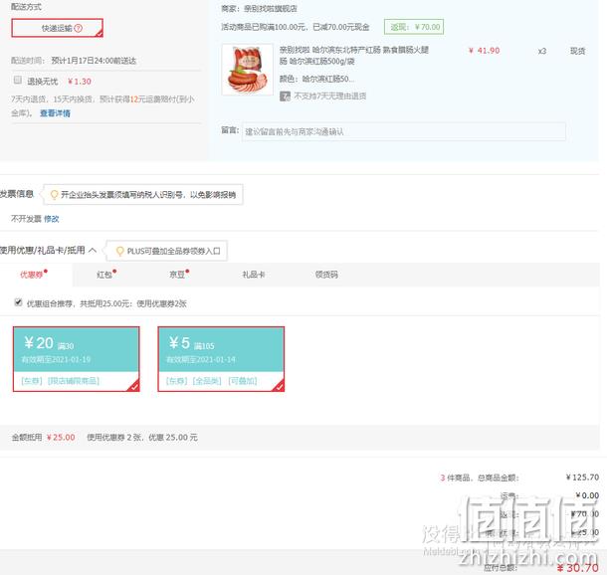Open the 哈尔滨红肠 product title link

[x=354, y=56]
